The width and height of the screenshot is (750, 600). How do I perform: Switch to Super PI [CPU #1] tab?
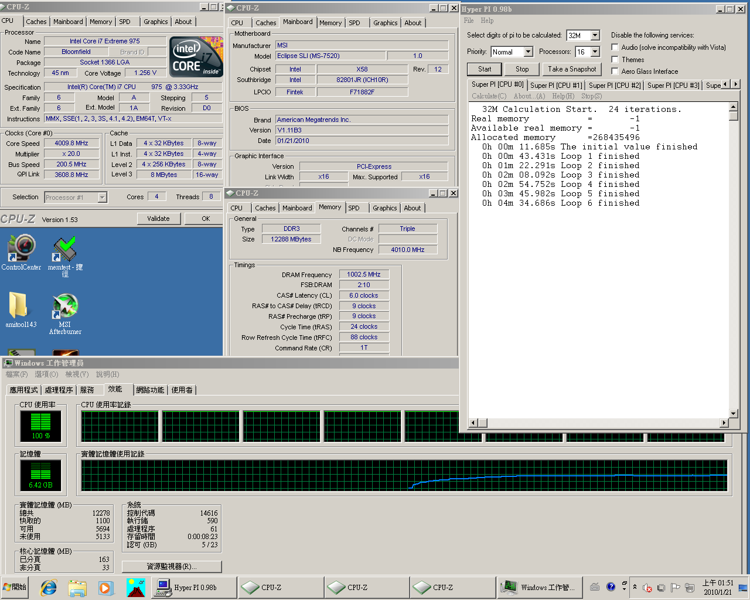click(x=556, y=85)
